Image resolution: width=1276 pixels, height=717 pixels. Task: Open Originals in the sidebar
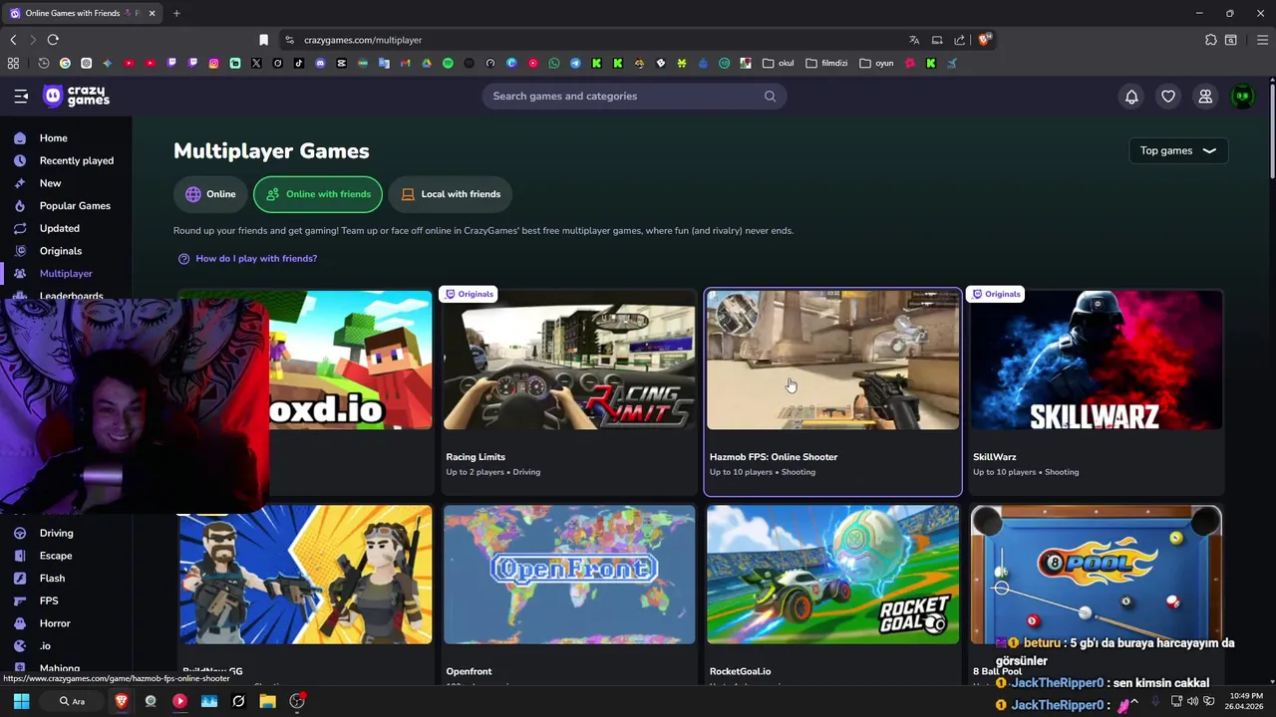tap(60, 251)
